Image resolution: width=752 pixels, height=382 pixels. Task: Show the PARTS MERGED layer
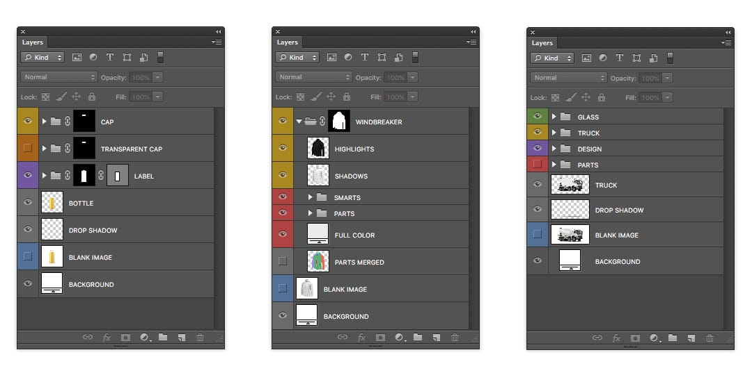coord(283,261)
